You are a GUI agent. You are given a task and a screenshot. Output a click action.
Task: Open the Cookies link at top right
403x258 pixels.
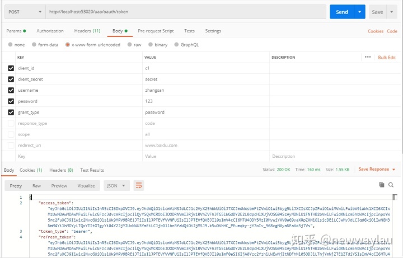pos(376,31)
